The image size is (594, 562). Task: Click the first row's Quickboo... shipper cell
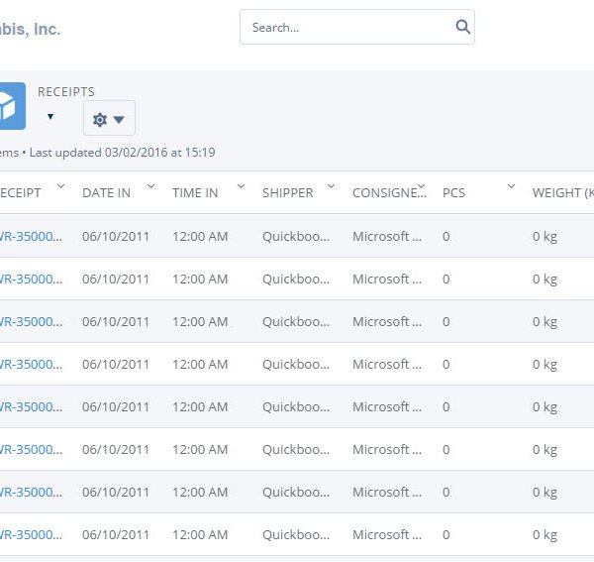(296, 236)
